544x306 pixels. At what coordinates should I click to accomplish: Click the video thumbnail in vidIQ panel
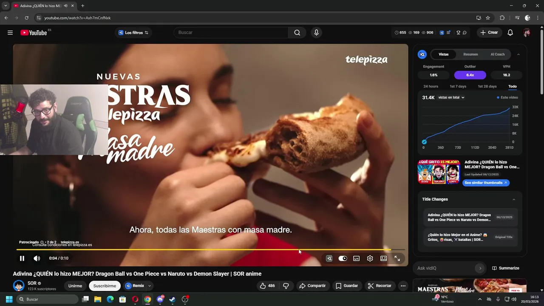pyautogui.click(x=439, y=172)
